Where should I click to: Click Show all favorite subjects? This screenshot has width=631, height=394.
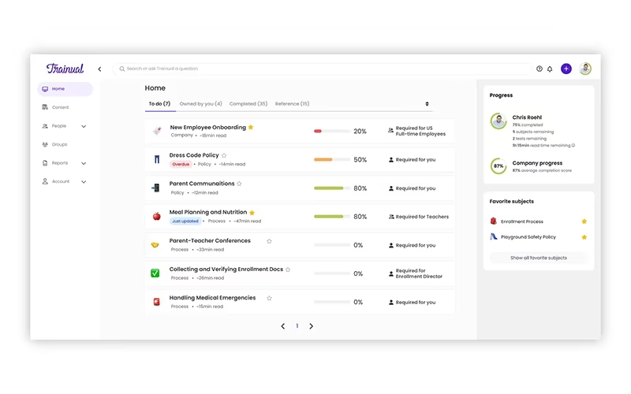pos(539,258)
